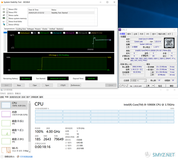Screen dimensions: 178x160
Task: Select the 磁盘 2 (H:) graph thumbnail
Action: (6, 141)
